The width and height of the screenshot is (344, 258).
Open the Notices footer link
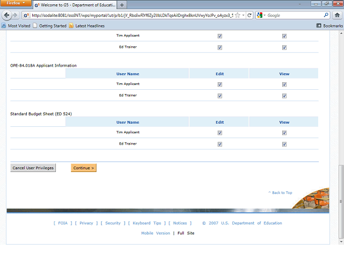point(180,223)
